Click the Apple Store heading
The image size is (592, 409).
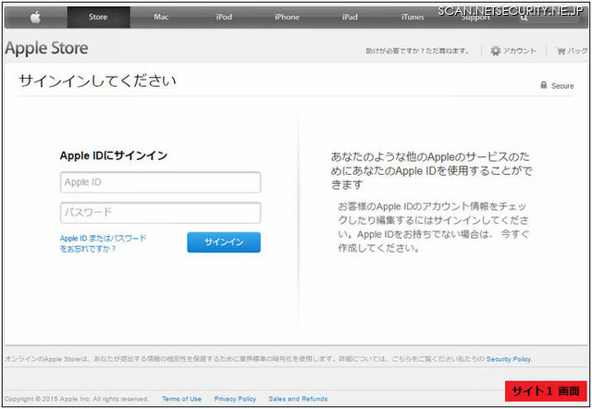(x=47, y=48)
